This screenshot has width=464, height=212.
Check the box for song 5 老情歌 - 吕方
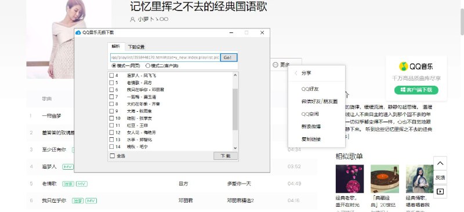[x=111, y=82]
